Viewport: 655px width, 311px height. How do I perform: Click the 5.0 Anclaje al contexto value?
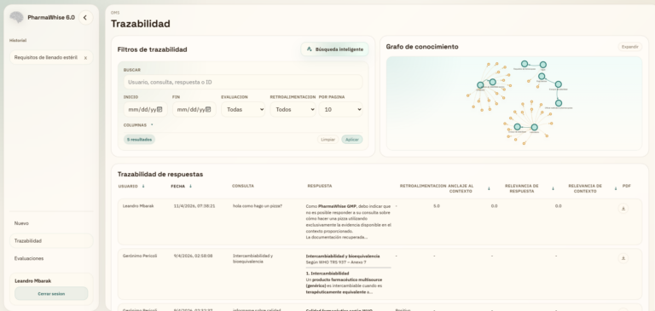(x=437, y=206)
